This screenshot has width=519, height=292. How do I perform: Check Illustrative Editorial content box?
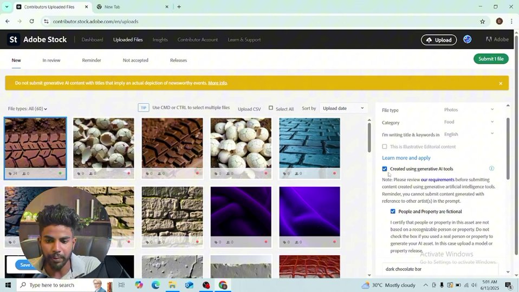384,147
